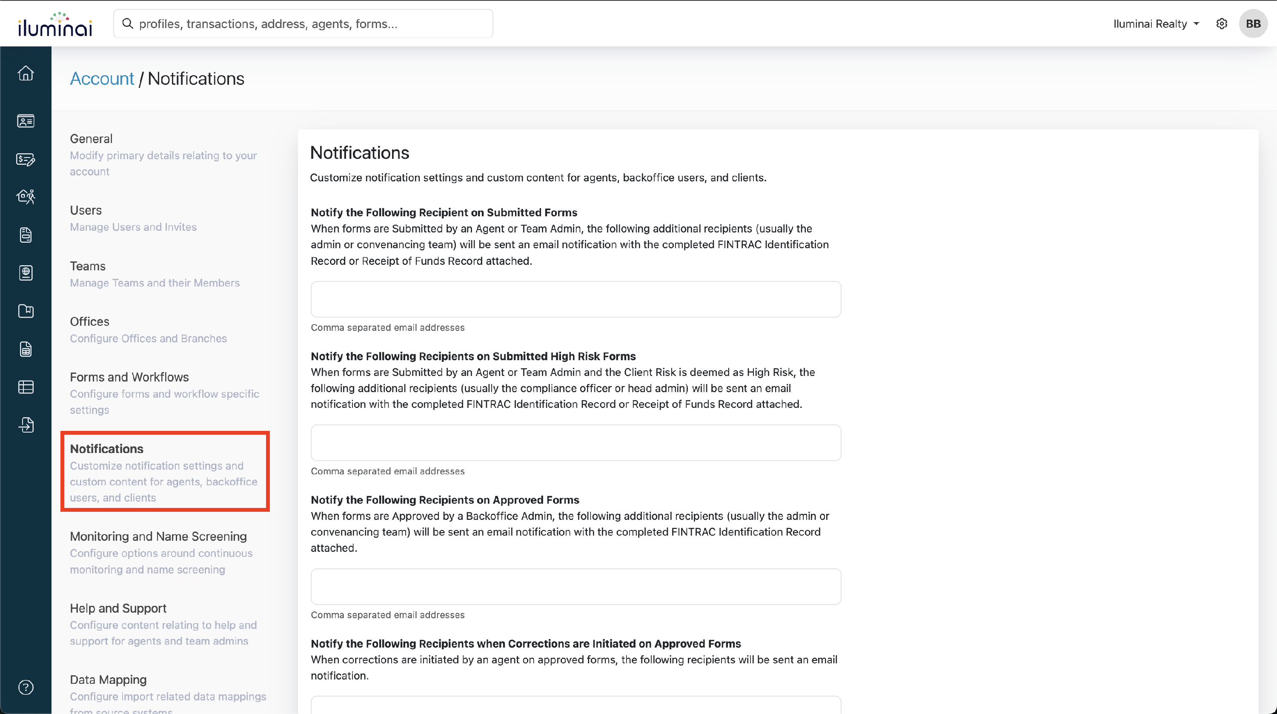Open the import document arrow icon
1277x714 pixels.
coord(26,425)
